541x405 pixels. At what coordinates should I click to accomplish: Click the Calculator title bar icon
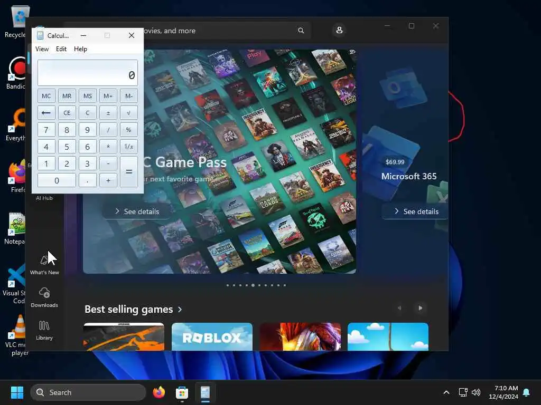pos(40,35)
